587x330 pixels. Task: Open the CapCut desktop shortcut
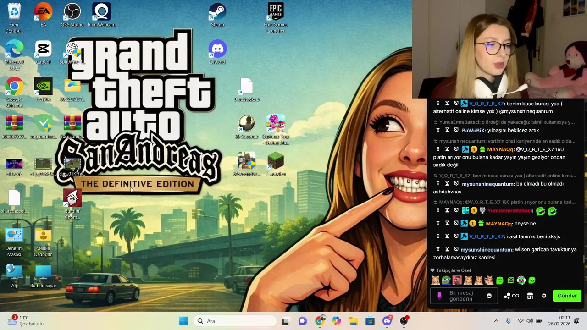[x=43, y=52]
